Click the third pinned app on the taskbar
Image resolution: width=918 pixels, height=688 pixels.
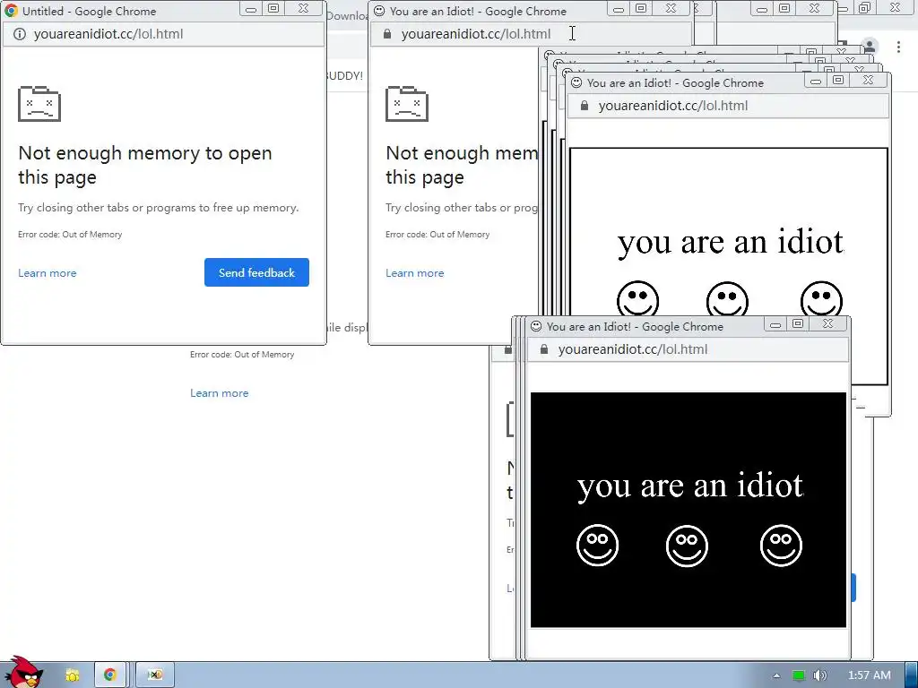pos(155,675)
